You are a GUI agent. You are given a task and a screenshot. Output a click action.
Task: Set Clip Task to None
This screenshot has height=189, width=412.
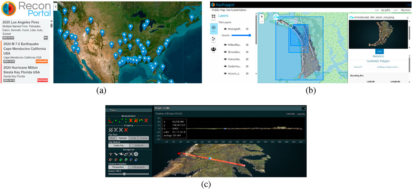[x=113, y=138]
